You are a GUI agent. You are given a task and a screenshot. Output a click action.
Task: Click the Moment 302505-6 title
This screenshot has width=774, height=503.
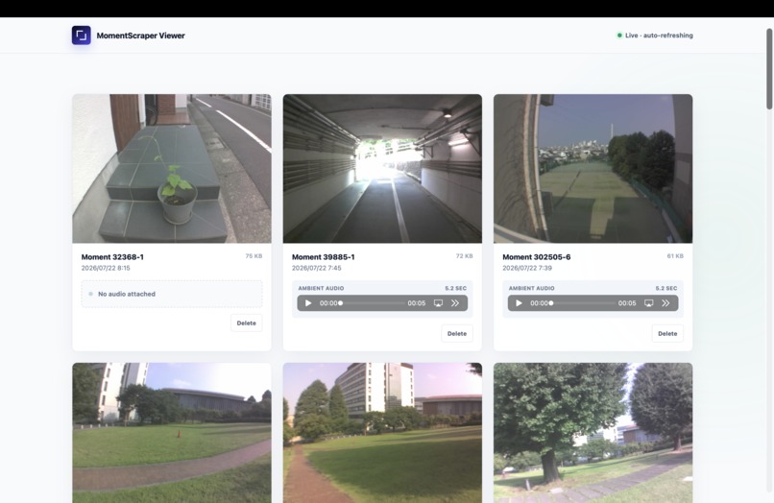pos(537,256)
